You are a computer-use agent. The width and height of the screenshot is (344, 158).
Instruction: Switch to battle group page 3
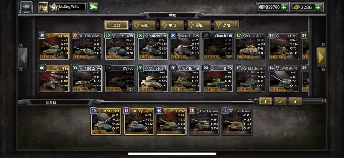[x=295, y=101]
